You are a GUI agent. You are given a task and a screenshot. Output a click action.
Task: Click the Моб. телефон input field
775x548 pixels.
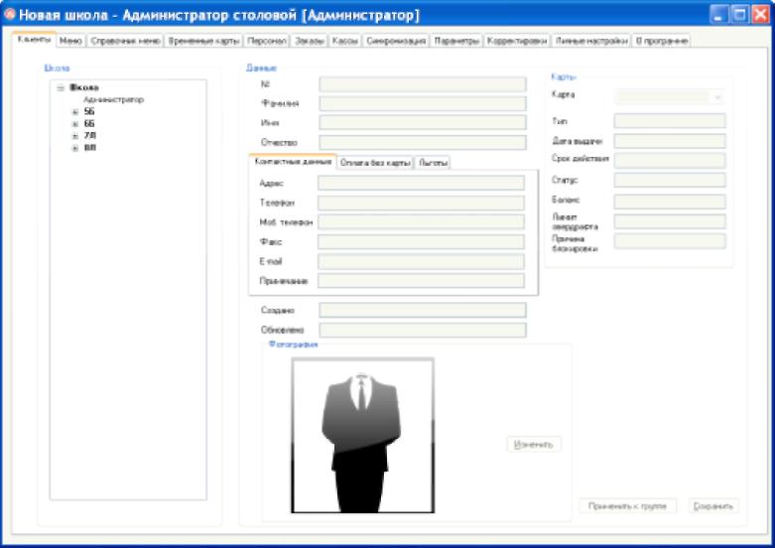point(421,222)
